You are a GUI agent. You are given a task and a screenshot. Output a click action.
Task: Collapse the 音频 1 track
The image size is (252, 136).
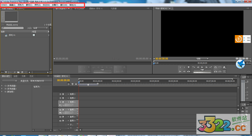click(x=68, y=110)
